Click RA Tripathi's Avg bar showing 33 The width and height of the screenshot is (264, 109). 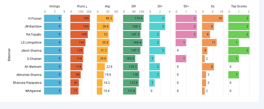point(103,34)
